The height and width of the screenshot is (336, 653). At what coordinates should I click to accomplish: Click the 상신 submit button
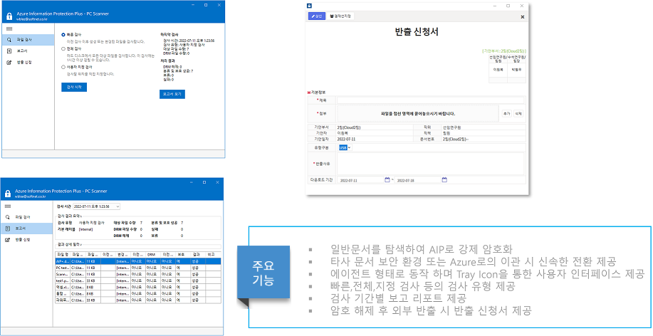tap(316, 16)
